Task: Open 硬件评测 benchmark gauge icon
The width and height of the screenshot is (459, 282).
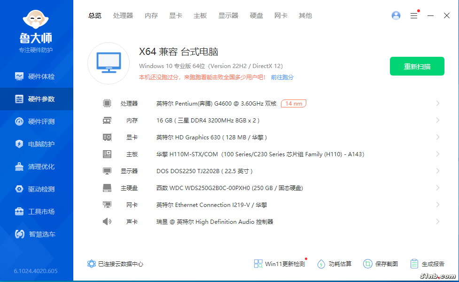Action: [19, 122]
